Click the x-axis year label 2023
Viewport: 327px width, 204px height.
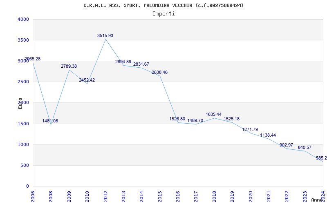coord(305,196)
